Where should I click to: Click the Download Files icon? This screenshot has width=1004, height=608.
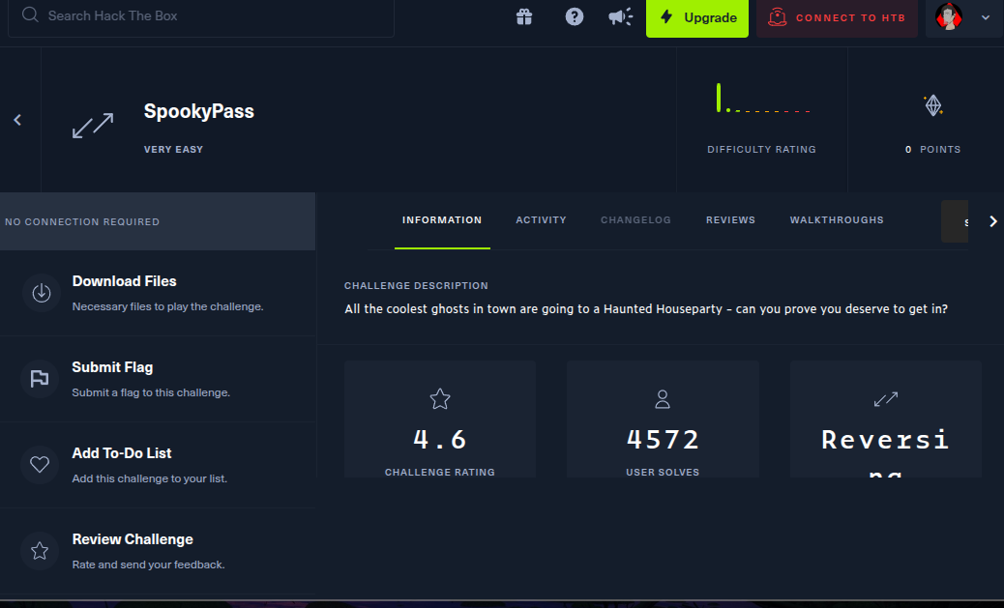tap(42, 293)
